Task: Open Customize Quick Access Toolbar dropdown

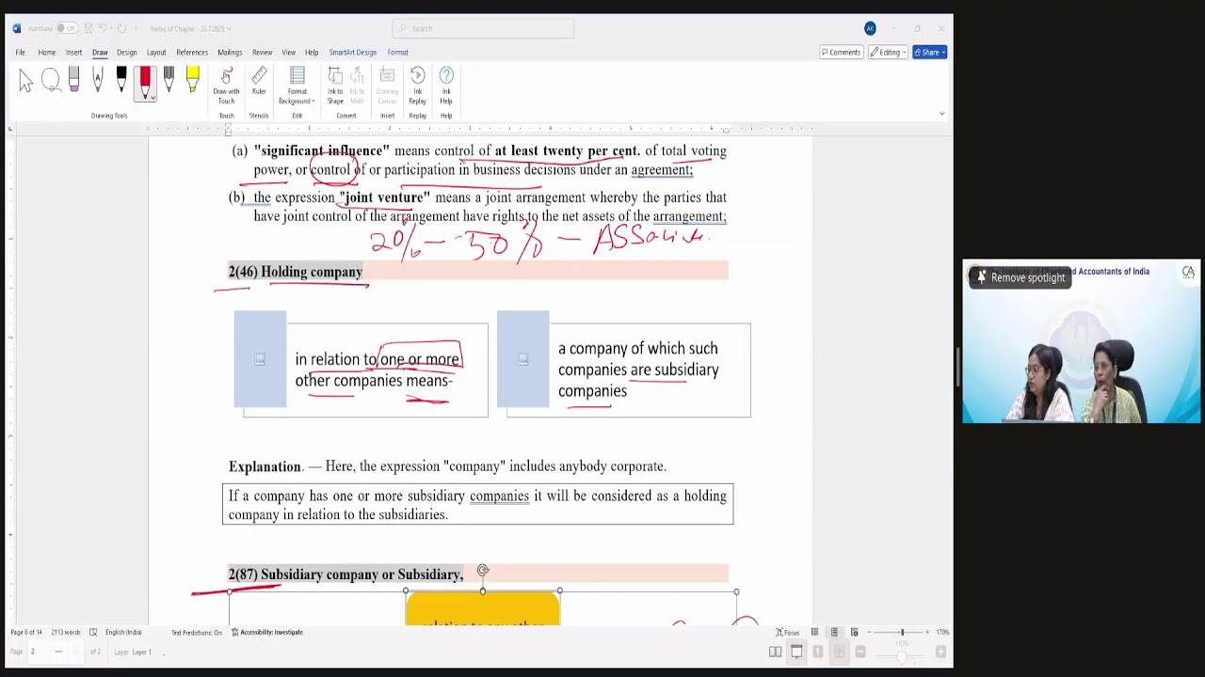Action: (x=136, y=28)
